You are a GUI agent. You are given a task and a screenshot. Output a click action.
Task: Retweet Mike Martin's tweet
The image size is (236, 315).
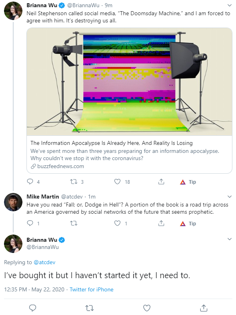pyautogui.click(x=74, y=223)
